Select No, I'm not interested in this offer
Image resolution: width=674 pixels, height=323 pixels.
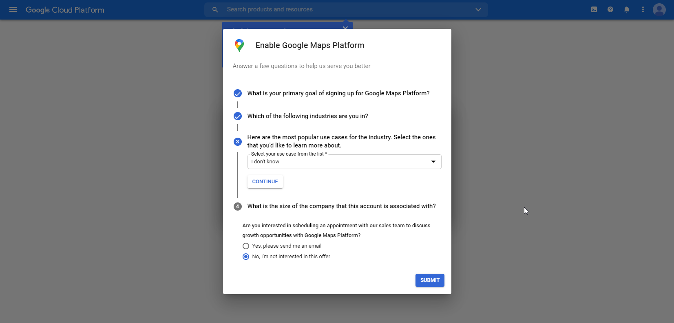pyautogui.click(x=246, y=257)
